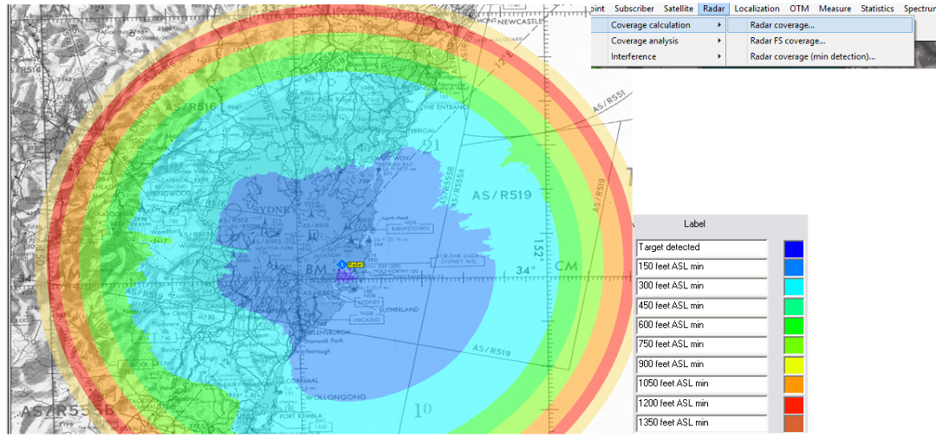The height and width of the screenshot is (439, 936).
Task: Choose the 'Radar FS coverage...' option
Action: (787, 41)
